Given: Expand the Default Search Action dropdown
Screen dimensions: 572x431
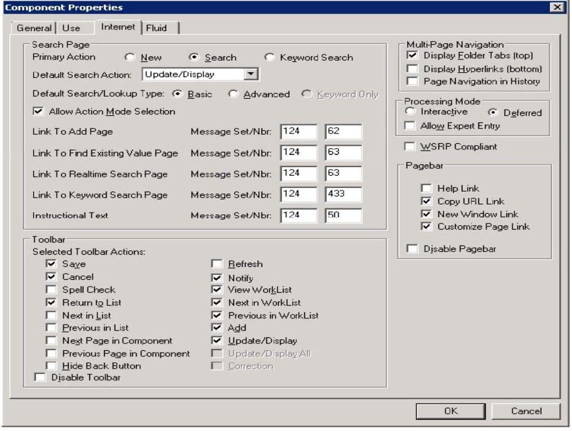Looking at the screenshot, I should coord(250,75).
